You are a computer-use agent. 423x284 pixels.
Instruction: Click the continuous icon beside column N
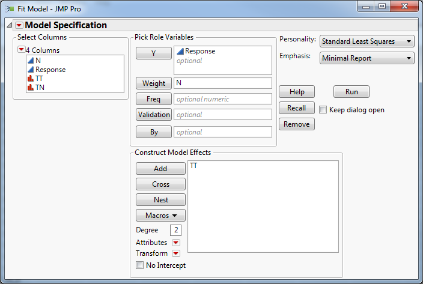point(31,61)
